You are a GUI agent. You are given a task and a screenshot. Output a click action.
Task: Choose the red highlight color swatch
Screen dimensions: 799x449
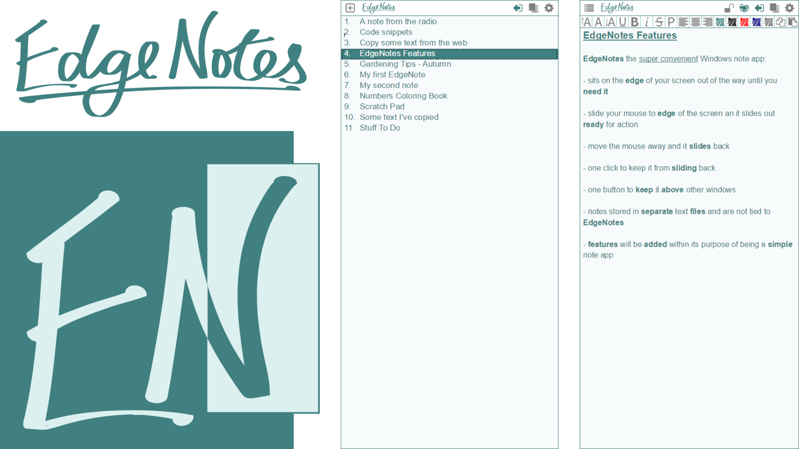[744, 22]
